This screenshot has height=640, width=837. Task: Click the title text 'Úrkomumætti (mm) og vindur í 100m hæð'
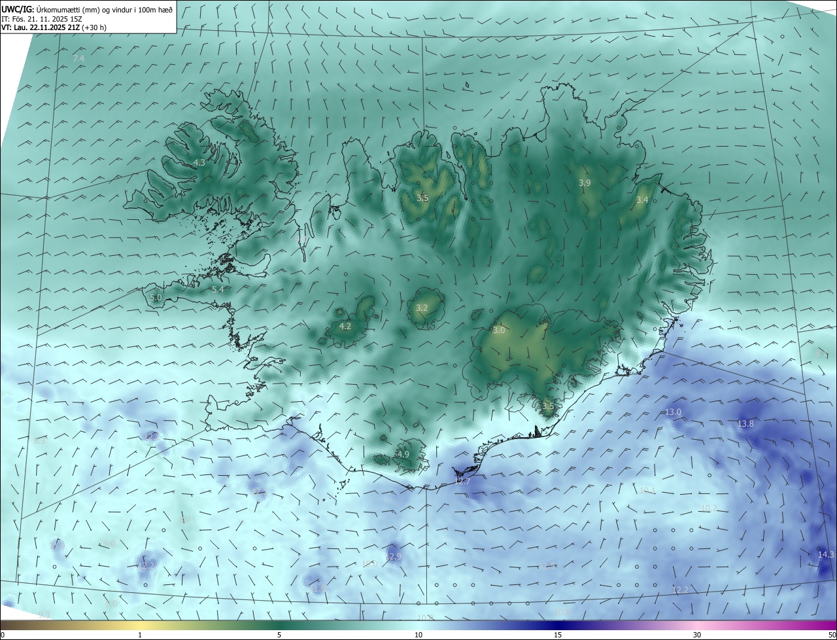coord(104,9)
